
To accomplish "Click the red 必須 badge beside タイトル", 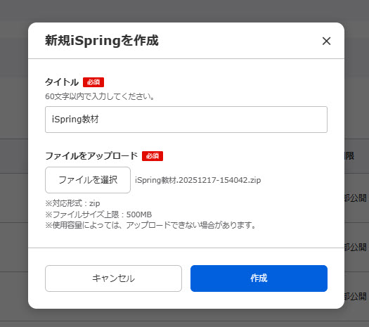I will [93, 82].
